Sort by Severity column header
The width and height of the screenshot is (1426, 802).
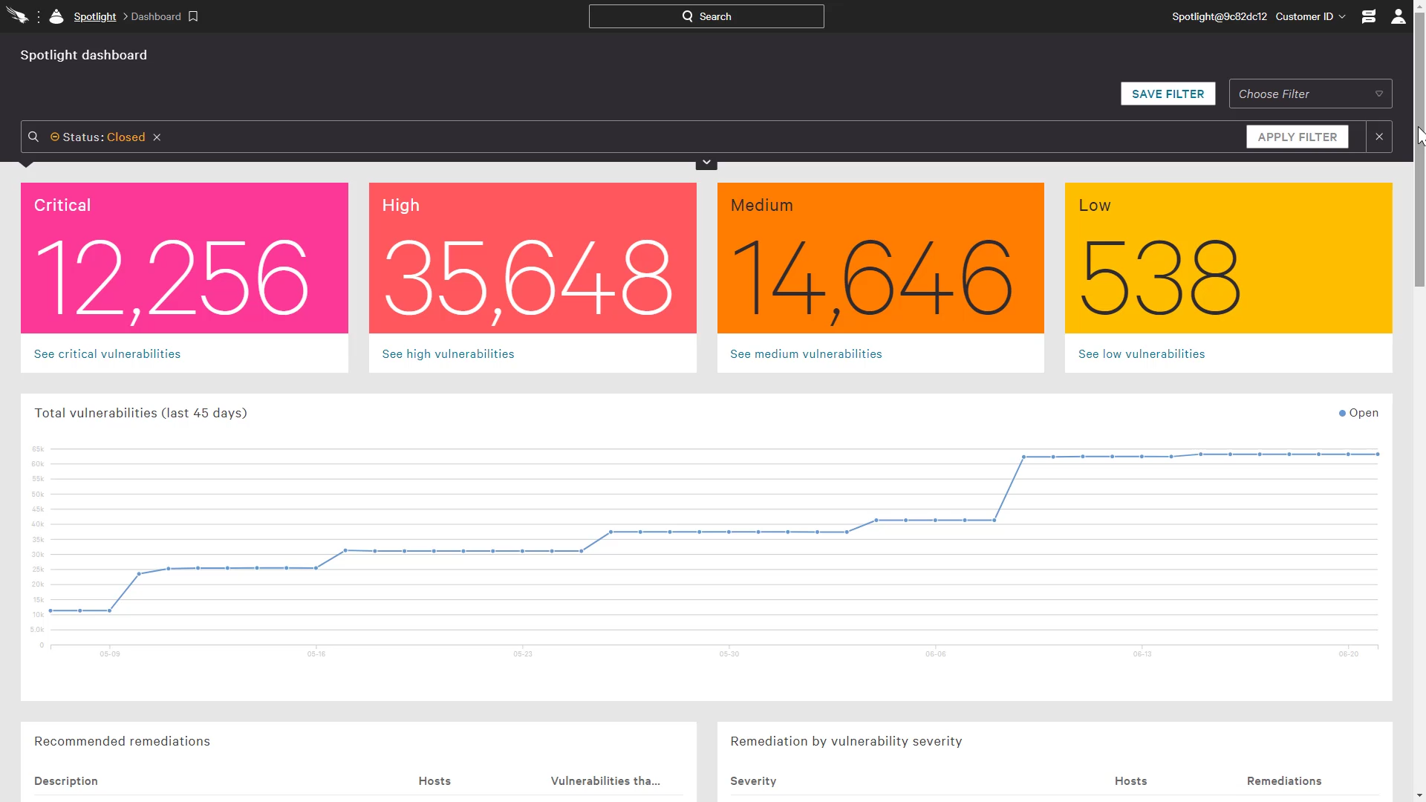point(753,781)
